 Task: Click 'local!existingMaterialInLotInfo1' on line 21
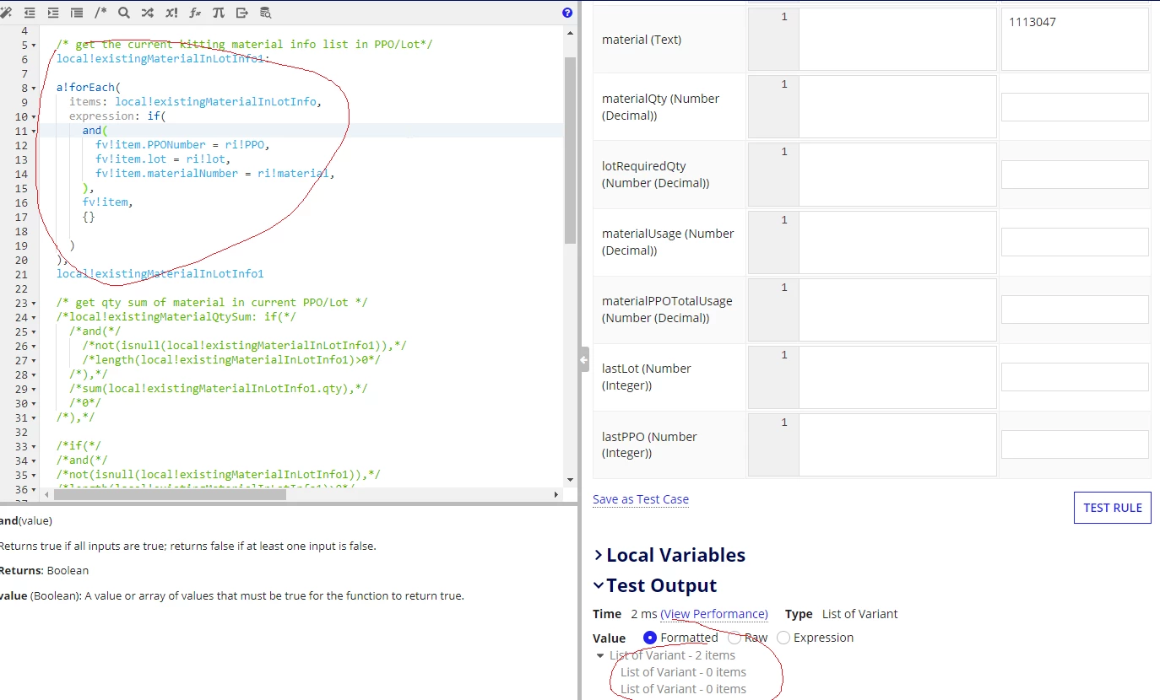[160, 274]
